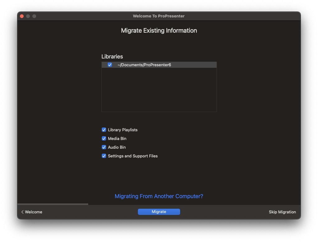
Task: Close the Welcome To ProPresenter window
Action: coord(22,16)
